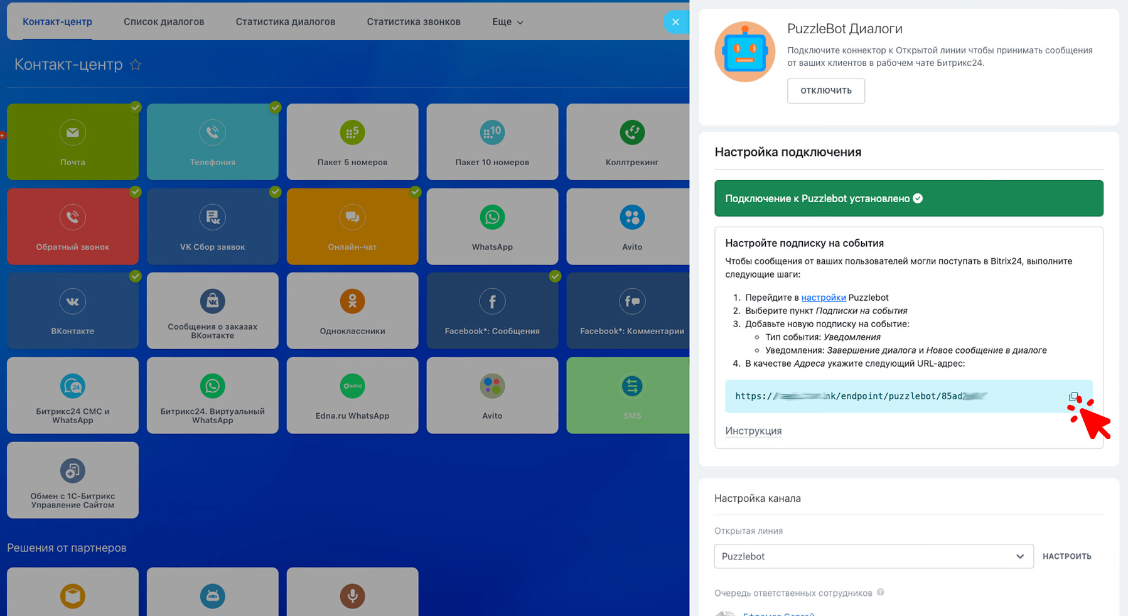
Task: Click the Настройка подключения heading
Action: (x=788, y=152)
